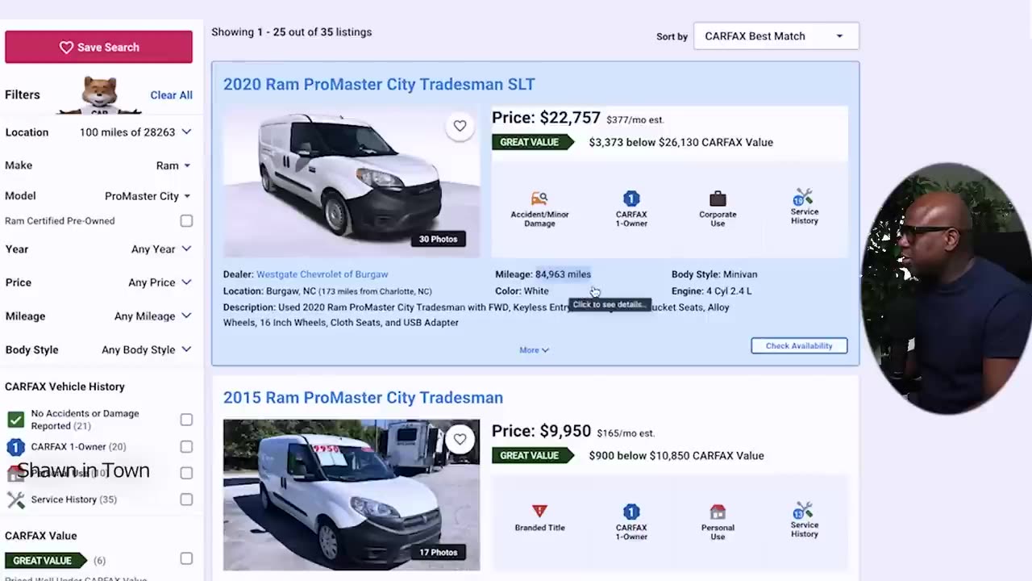Viewport: 1032px width, 581px height.
Task: Click the Save Search heart button
Action: tap(98, 47)
